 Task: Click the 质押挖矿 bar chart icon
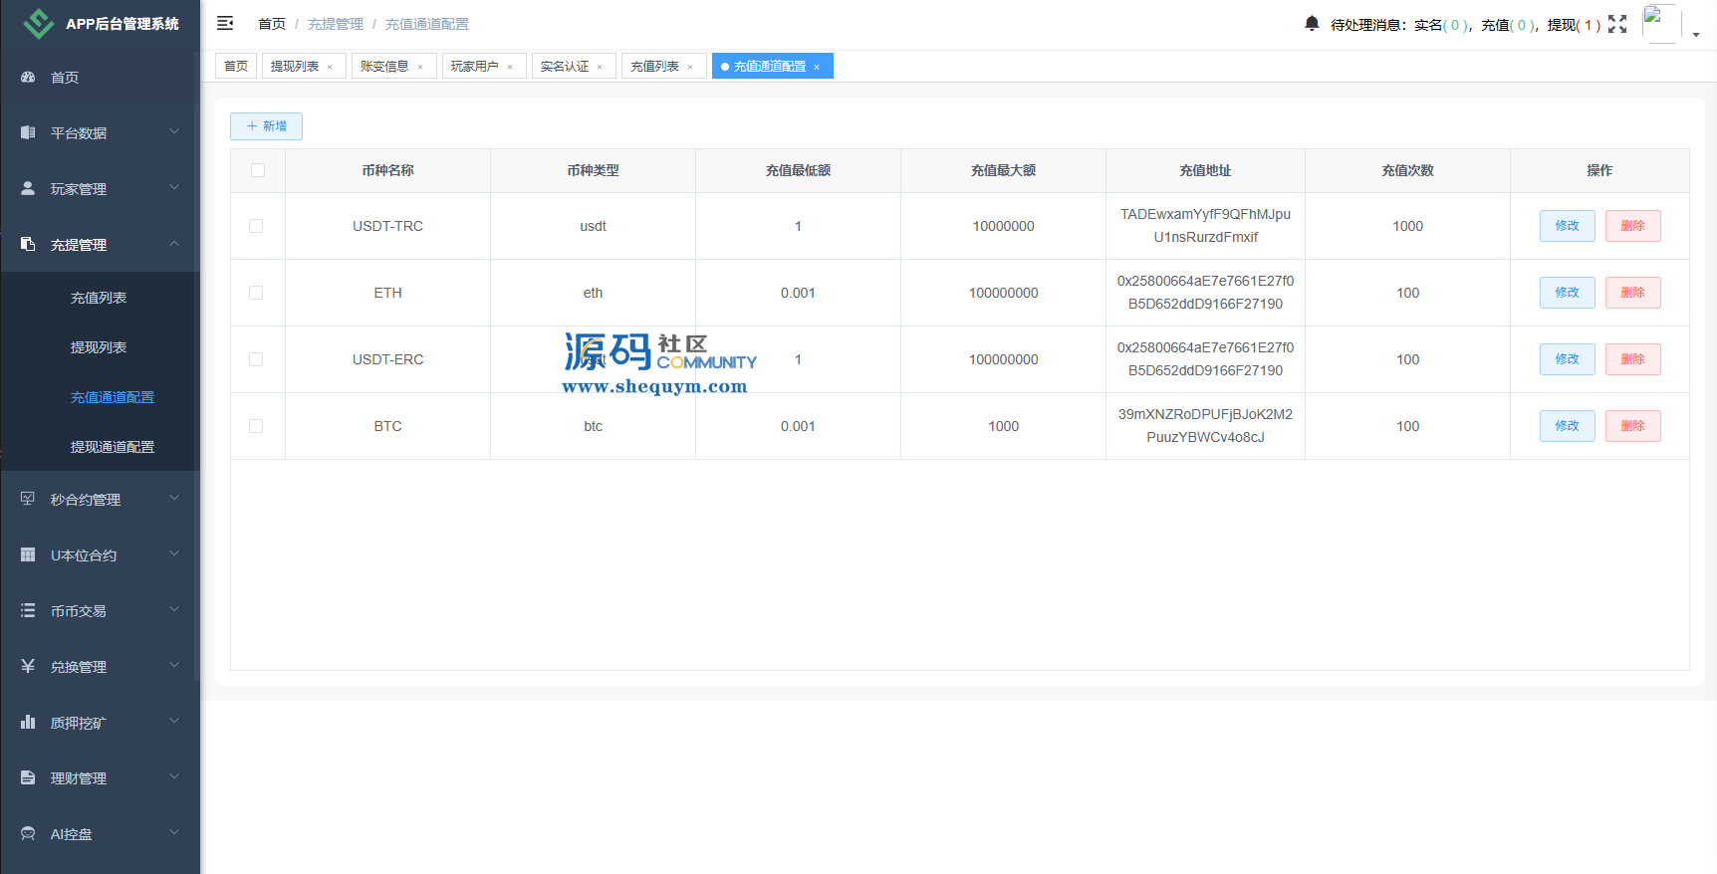[x=28, y=722]
